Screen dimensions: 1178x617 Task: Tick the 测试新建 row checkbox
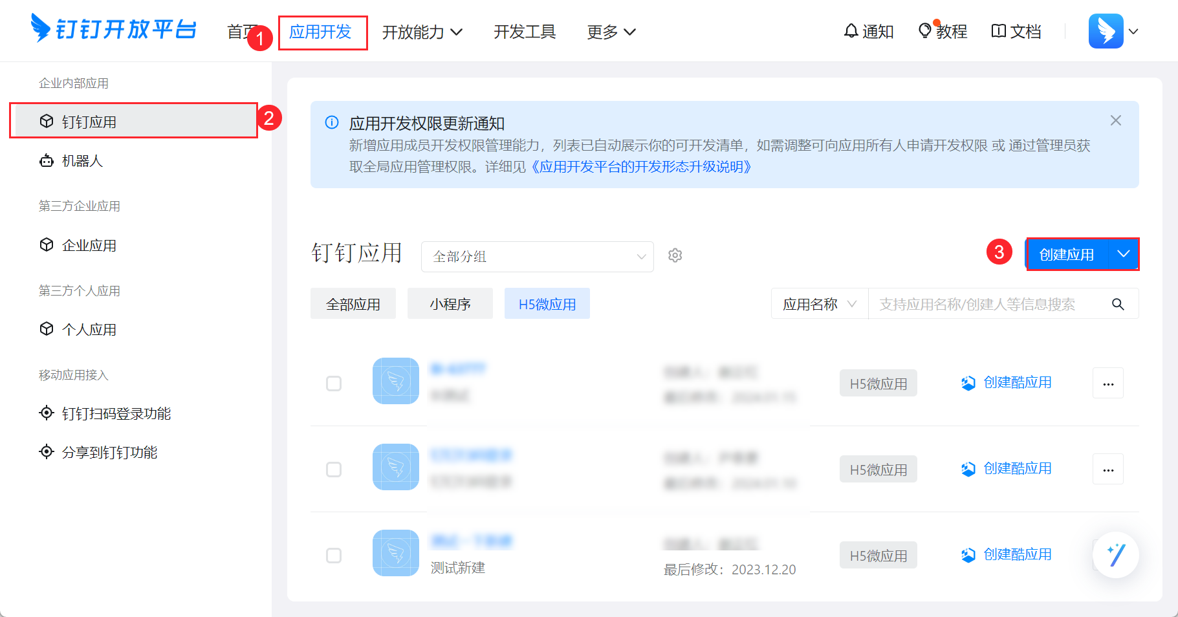(334, 556)
